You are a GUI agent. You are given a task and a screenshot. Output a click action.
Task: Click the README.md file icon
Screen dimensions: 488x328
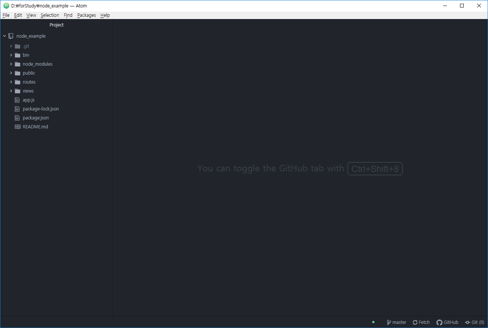(18, 126)
